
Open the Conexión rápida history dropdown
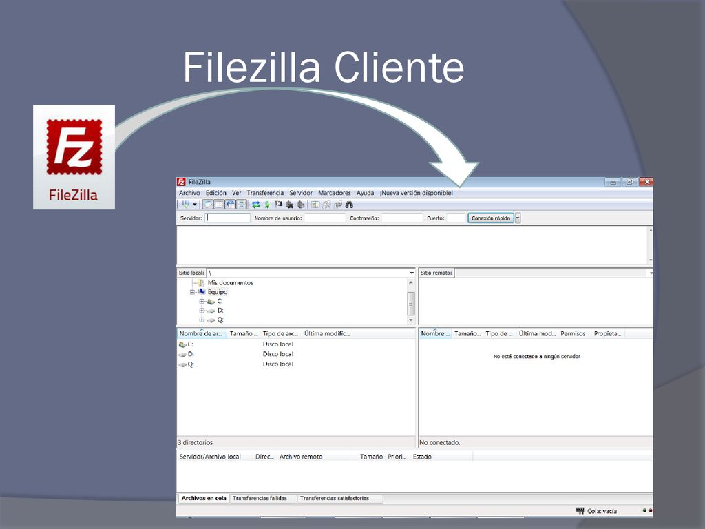[518, 218]
